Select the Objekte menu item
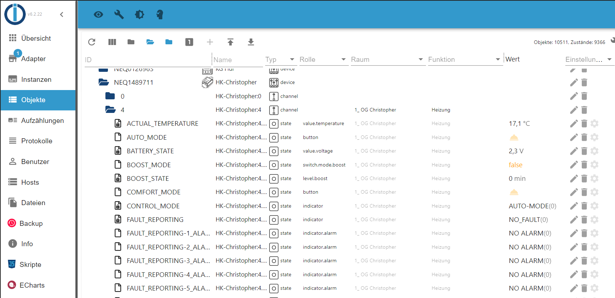The image size is (615, 298). point(38,100)
